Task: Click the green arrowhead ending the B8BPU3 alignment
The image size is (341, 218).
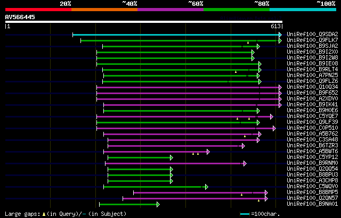Action: pos(172,175)
